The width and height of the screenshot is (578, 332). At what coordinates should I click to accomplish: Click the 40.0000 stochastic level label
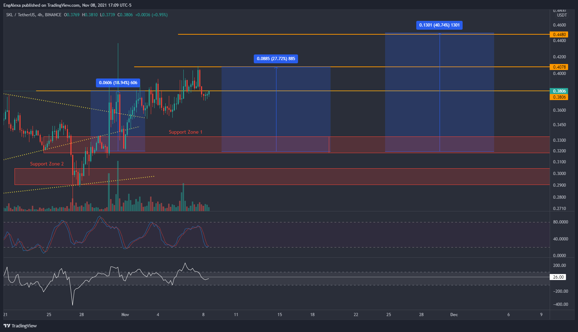(x=560, y=239)
